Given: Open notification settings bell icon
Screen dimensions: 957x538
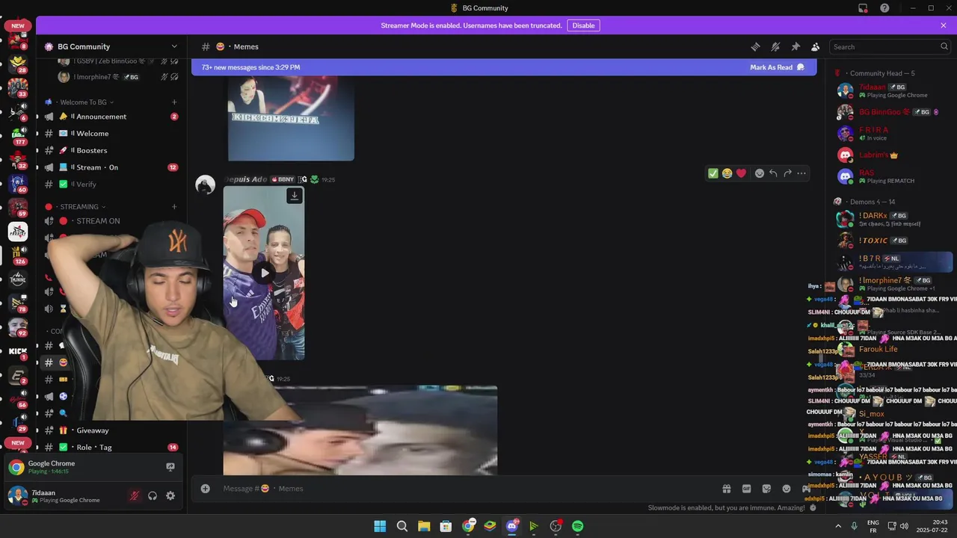Looking at the screenshot, I should (775, 46).
